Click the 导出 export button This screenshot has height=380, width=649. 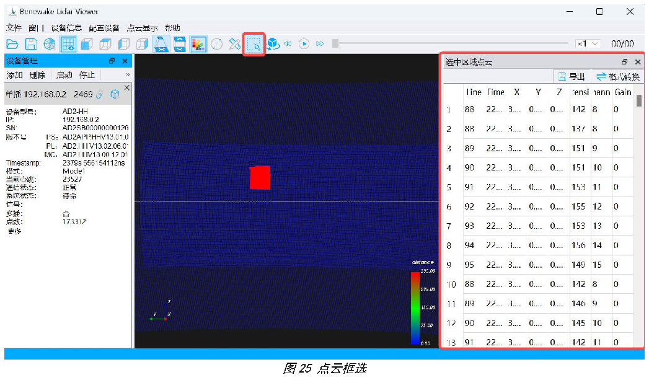coord(572,77)
